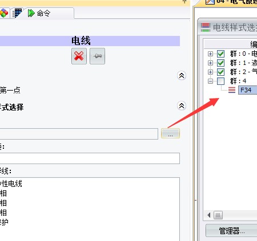Click the horizontal scrollbar thumb

tap(218, 215)
